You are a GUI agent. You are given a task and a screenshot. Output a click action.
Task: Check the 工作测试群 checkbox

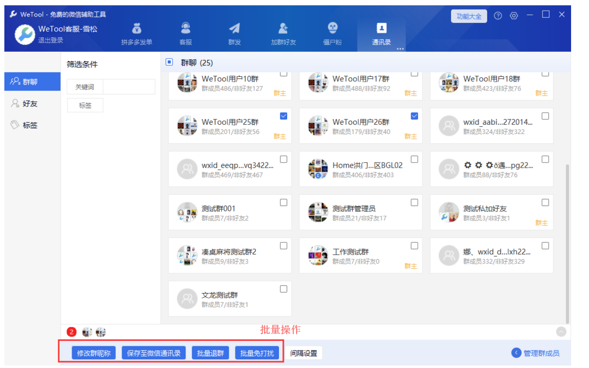(414, 246)
